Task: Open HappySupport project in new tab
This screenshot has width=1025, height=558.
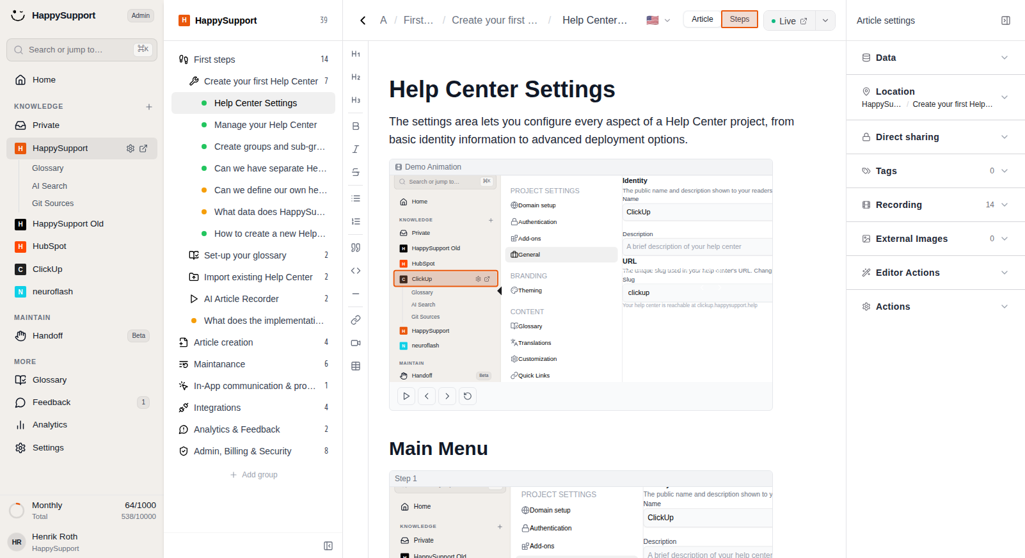Action: (x=143, y=148)
